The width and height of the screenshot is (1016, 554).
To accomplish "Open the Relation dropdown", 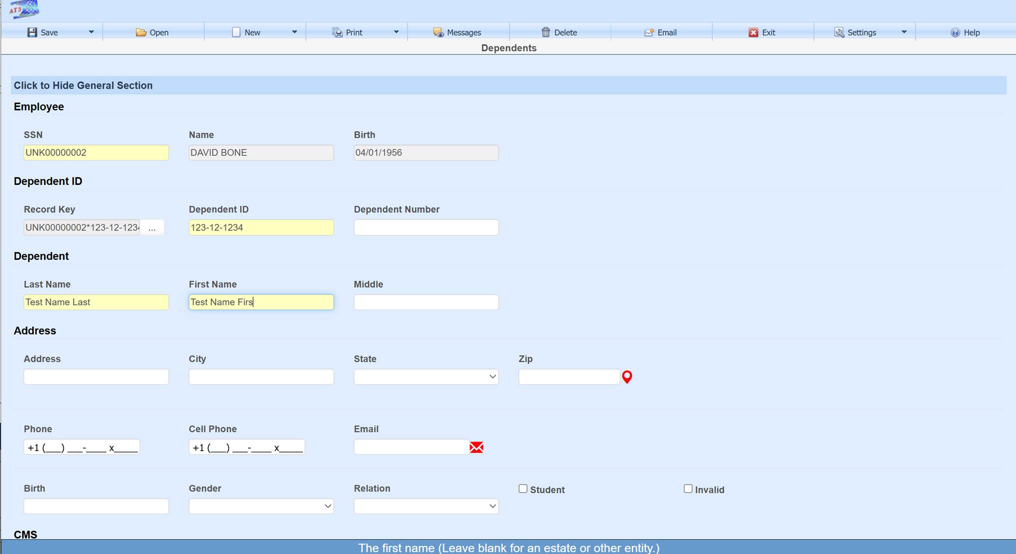I will pyautogui.click(x=426, y=506).
